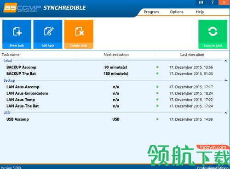Close the Synchredible window
230x169 pixels.
pos(224,2)
